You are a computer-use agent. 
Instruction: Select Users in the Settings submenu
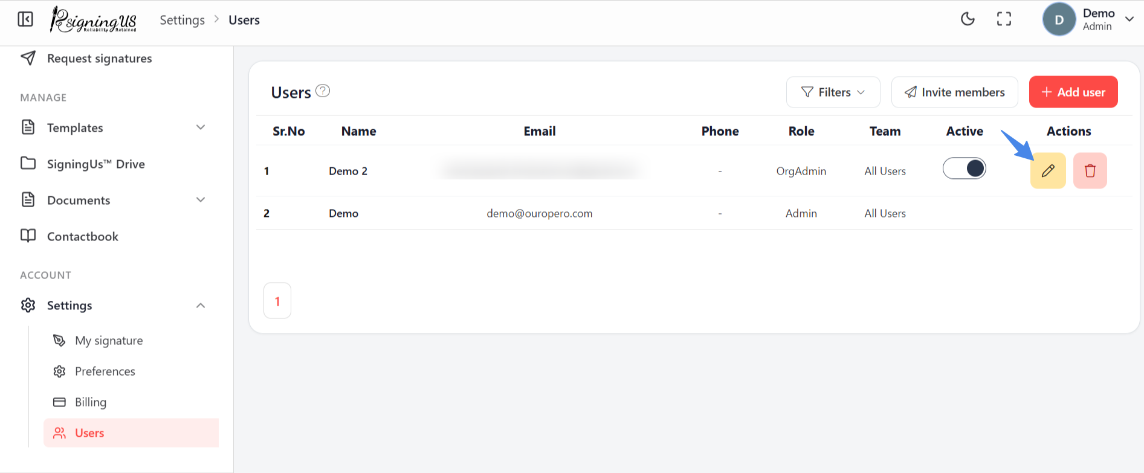click(x=131, y=433)
